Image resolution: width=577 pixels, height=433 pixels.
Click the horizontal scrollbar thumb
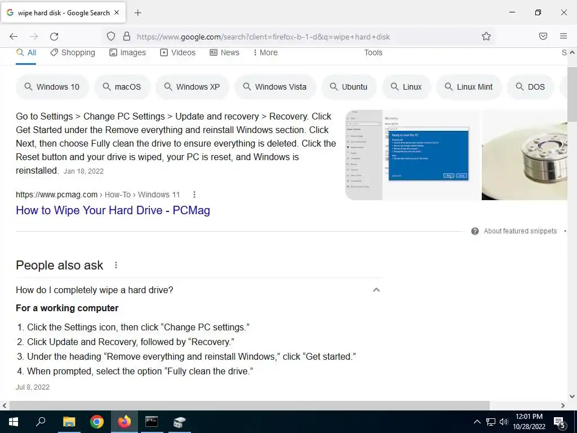(250, 405)
